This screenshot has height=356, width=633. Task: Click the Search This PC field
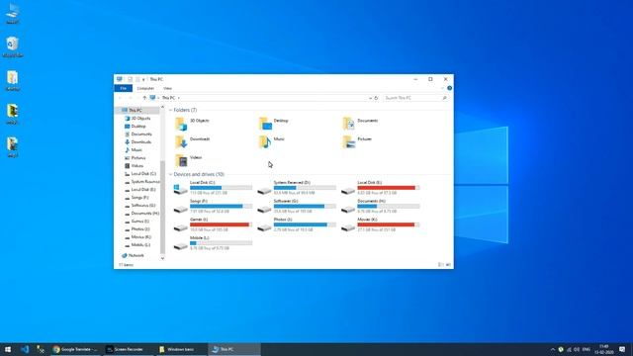[415, 98]
